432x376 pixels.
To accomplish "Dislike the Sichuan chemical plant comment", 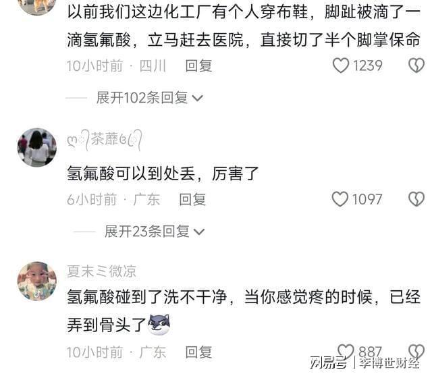I will pos(416,65).
